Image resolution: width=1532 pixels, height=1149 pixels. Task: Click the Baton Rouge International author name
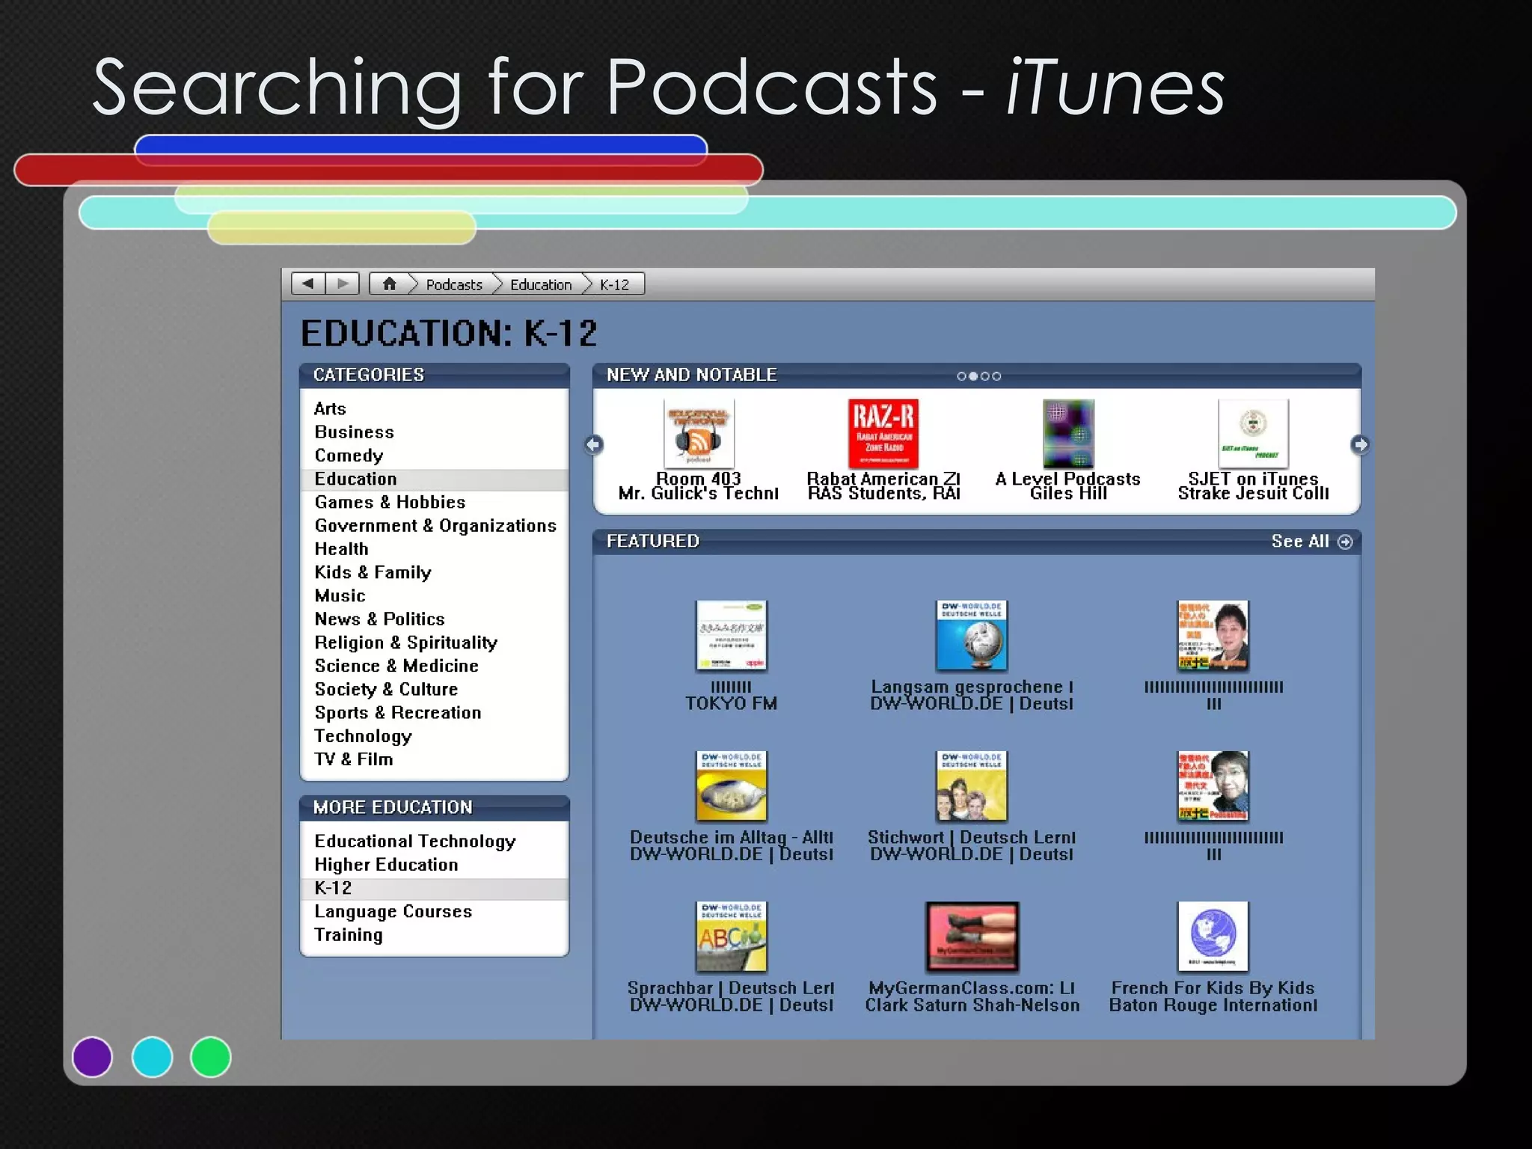pos(1213,1005)
